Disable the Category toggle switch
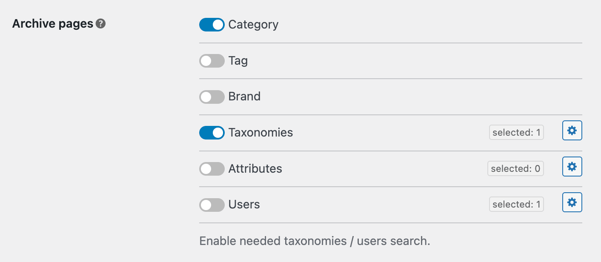This screenshot has width=601, height=262. tap(212, 25)
